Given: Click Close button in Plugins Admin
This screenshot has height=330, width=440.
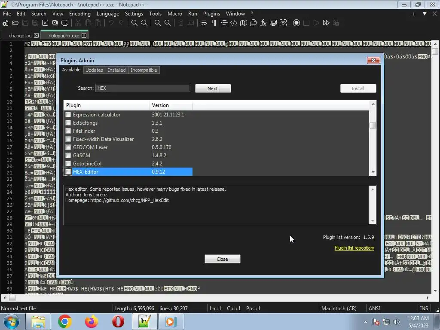Looking at the screenshot, I should [222, 259].
